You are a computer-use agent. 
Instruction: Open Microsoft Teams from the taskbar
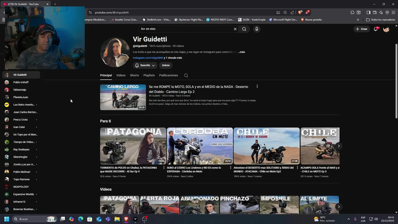click(108, 219)
